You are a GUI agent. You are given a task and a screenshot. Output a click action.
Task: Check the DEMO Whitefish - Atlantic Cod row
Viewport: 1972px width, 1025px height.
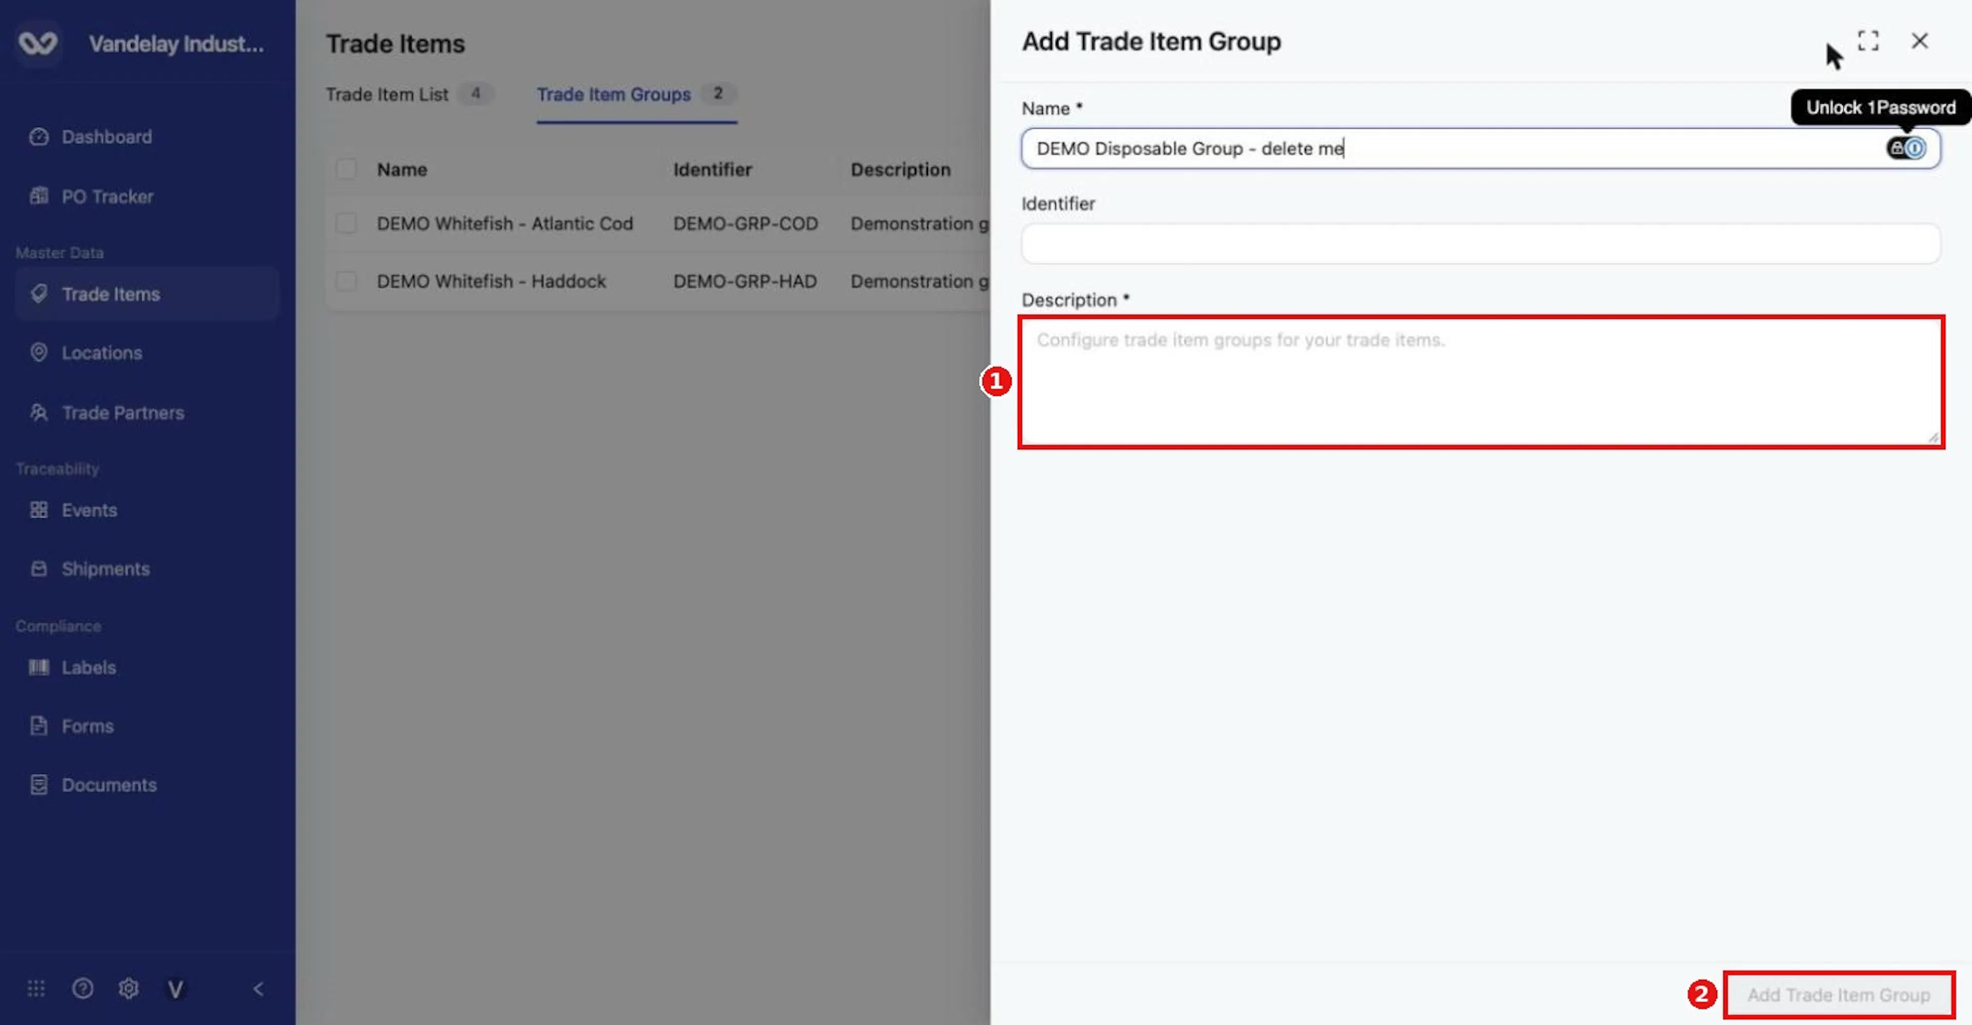click(346, 223)
